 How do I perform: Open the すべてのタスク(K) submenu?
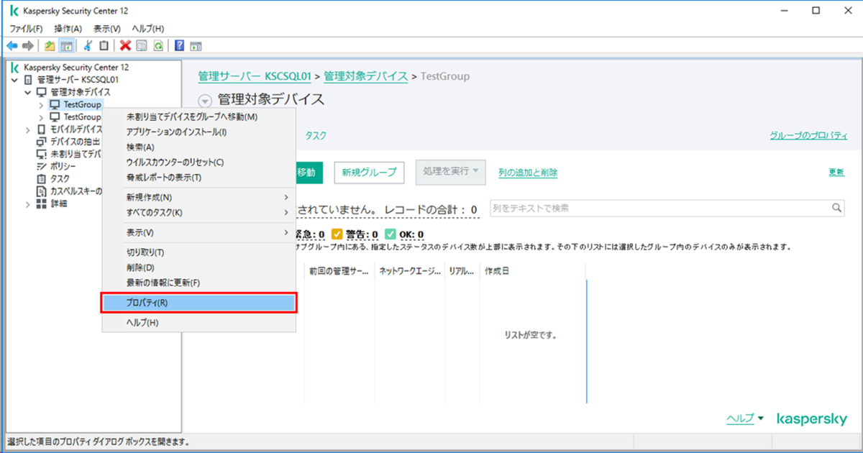[198, 213]
